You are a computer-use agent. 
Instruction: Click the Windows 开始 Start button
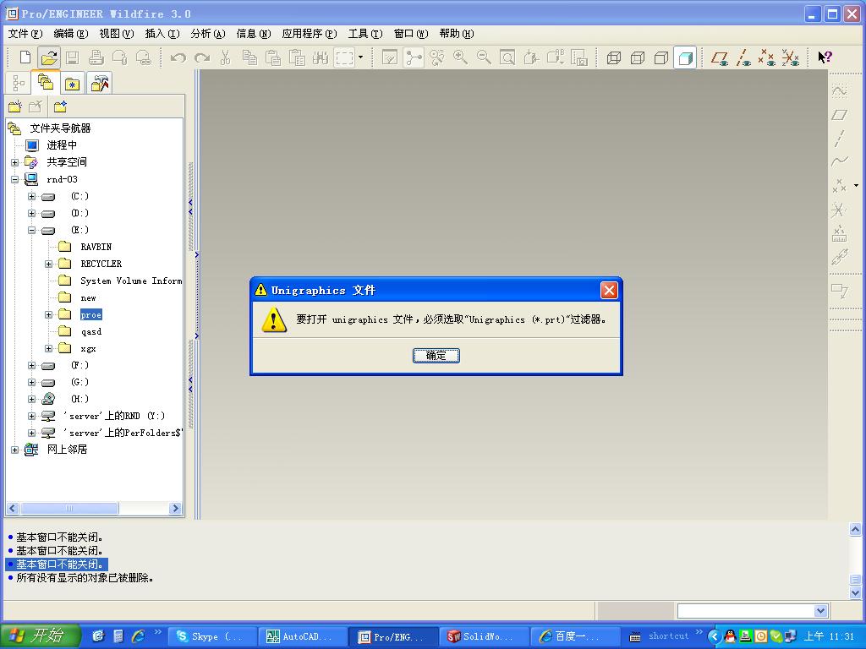40,635
